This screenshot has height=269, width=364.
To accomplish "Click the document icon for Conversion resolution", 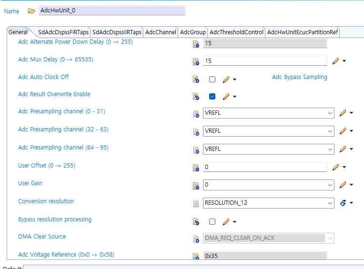I will point(196,204).
